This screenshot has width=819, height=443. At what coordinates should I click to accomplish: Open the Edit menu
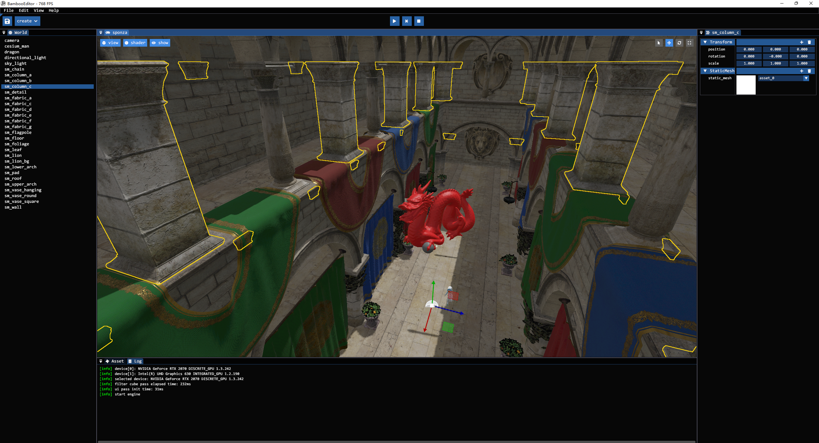click(x=24, y=11)
